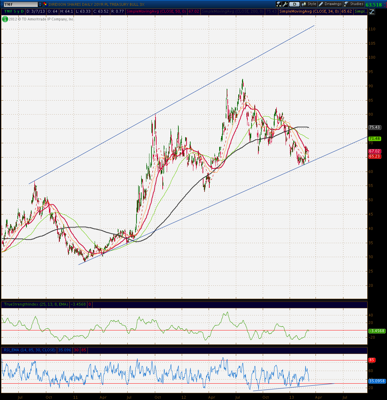Click the blue 35.0958 RSI axis bubble
387x400 pixels.
point(377,381)
